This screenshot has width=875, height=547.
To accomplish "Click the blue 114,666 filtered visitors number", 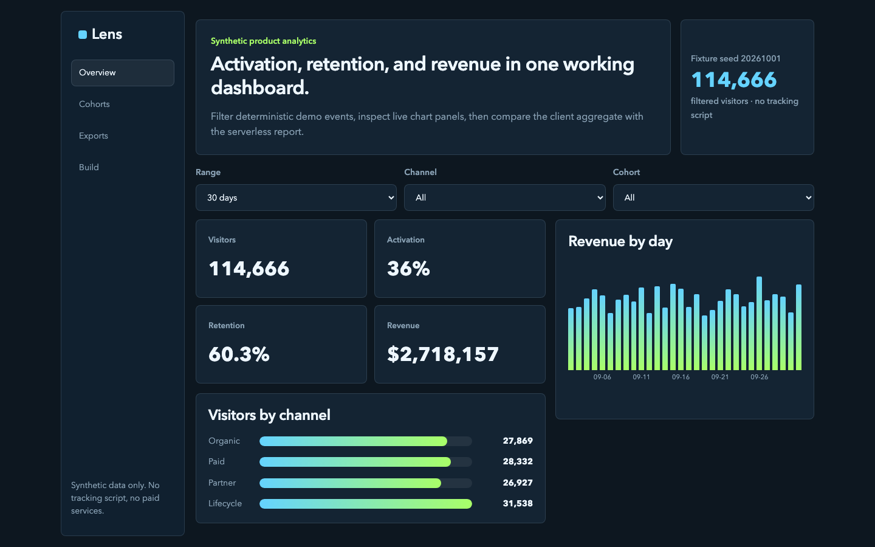I will 734,80.
